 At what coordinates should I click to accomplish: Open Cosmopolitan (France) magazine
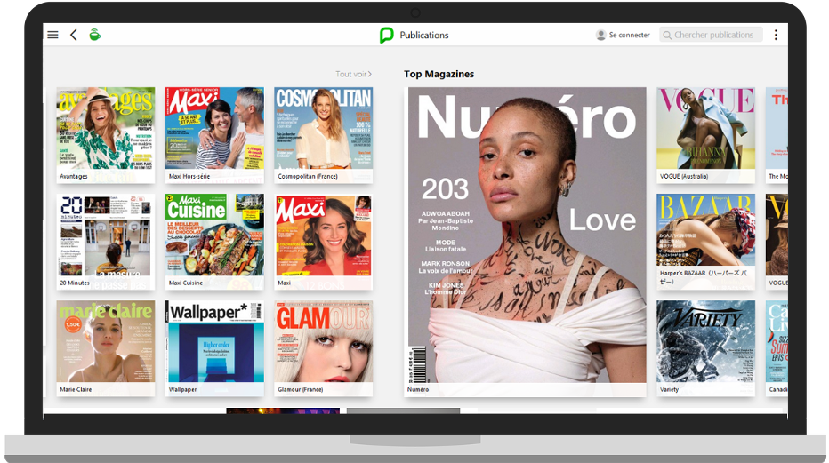(x=323, y=128)
